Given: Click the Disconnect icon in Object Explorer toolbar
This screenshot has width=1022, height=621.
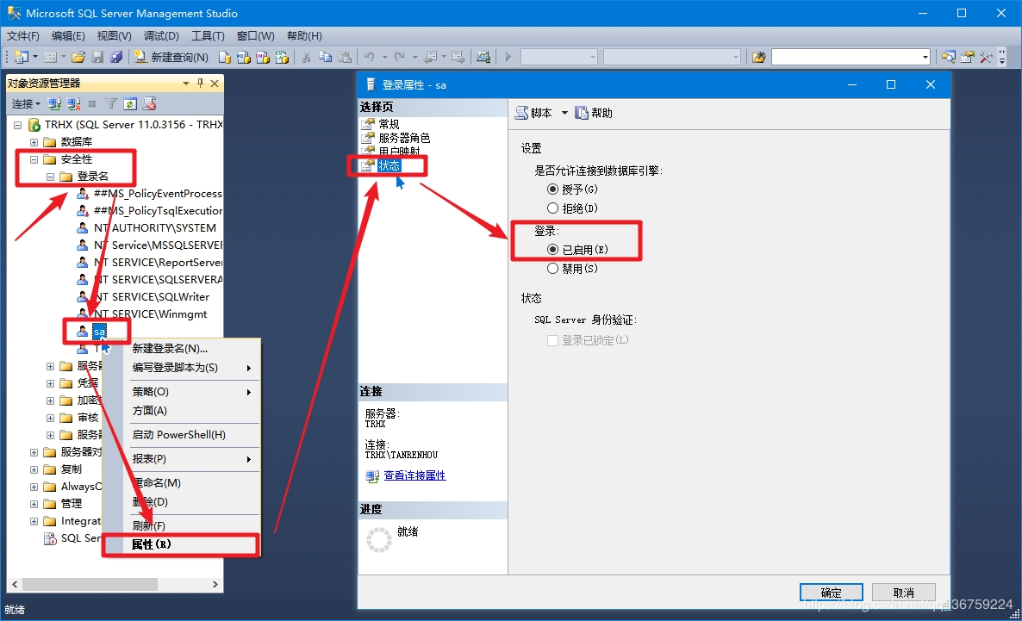Looking at the screenshot, I should (73, 104).
